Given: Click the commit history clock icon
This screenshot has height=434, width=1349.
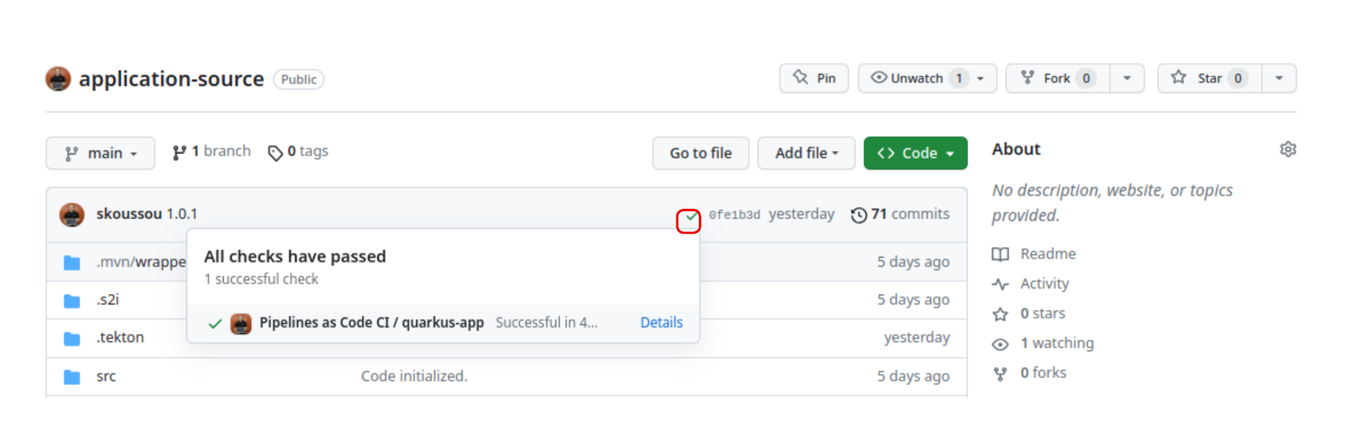Looking at the screenshot, I should coord(859,215).
